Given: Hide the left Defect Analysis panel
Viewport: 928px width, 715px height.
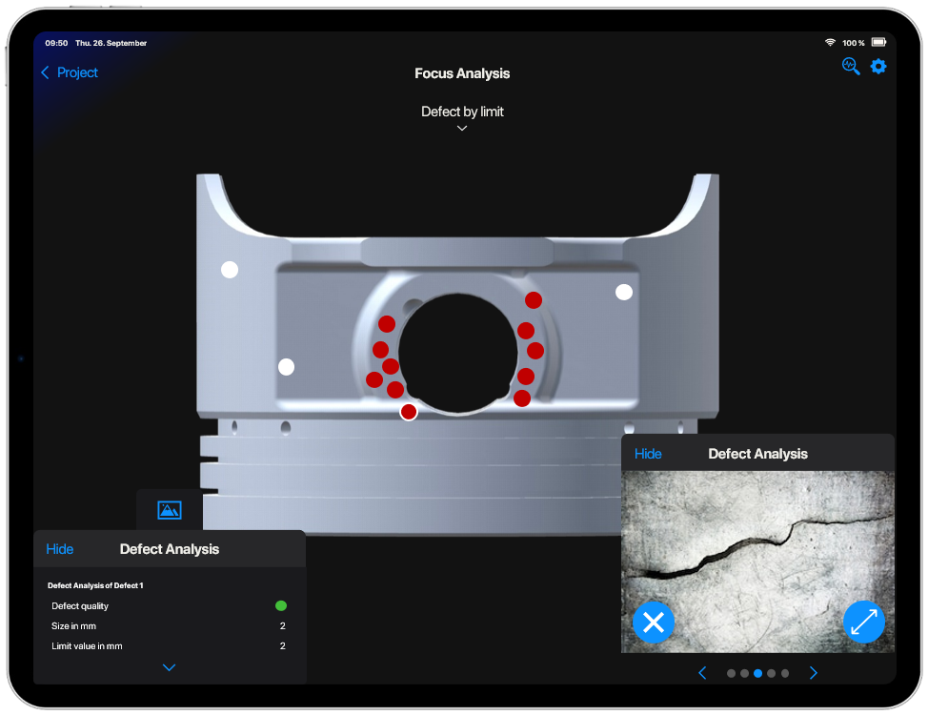Looking at the screenshot, I should pos(60,549).
